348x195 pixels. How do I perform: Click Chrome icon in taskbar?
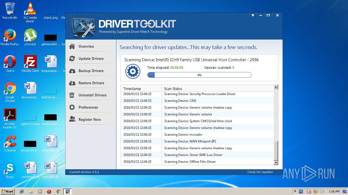pos(58,191)
